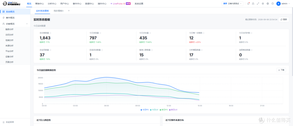Click the 访客概览 people icon
This screenshot has width=293, height=126.
coord(4,24)
